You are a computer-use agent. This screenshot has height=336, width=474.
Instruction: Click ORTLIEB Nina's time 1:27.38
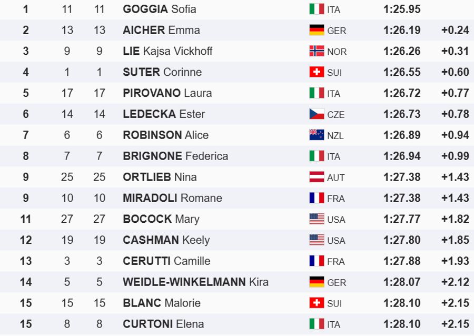[402, 177]
